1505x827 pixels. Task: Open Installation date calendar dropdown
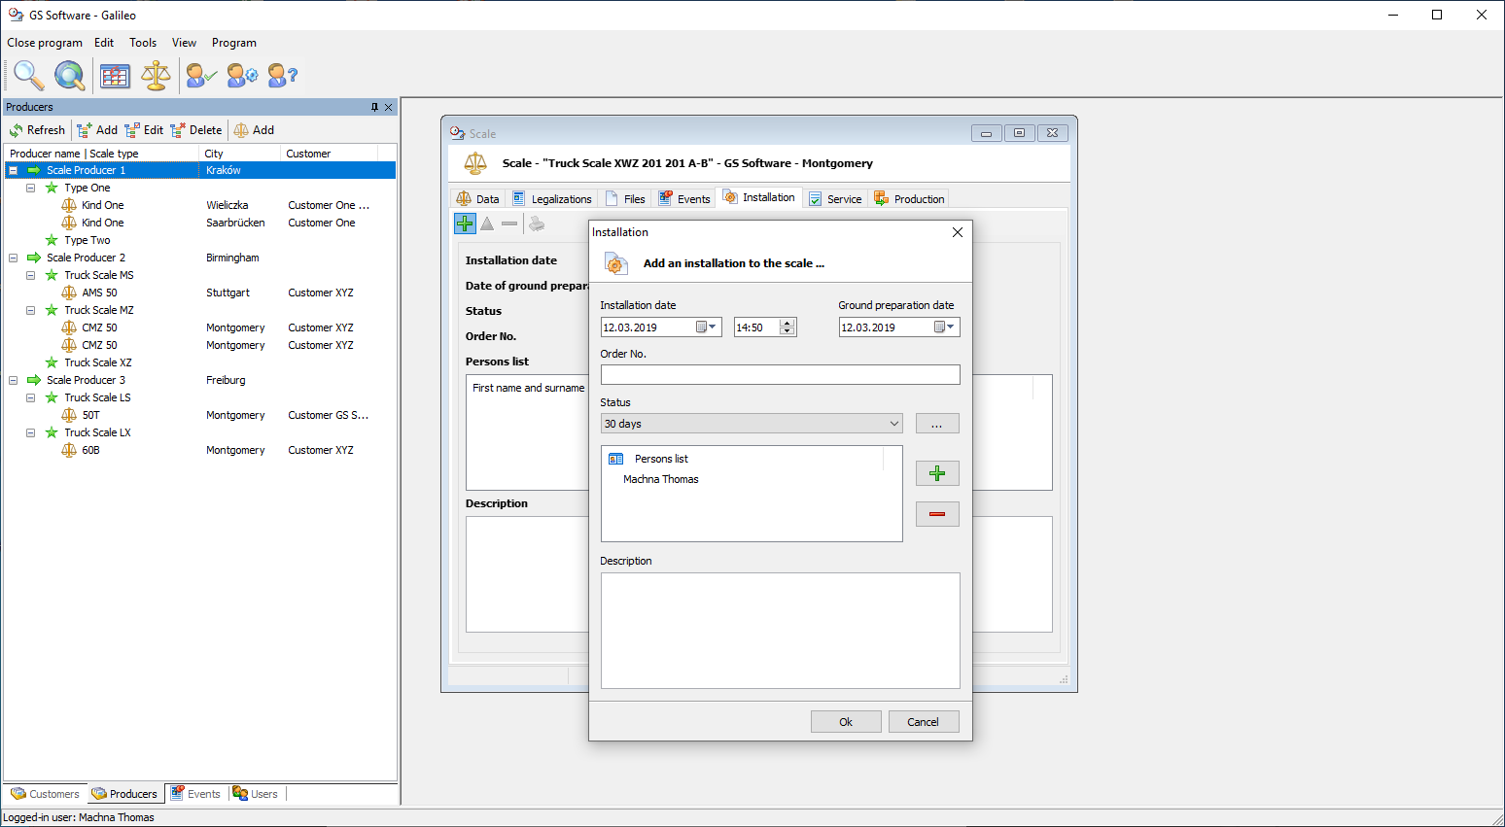coord(707,327)
